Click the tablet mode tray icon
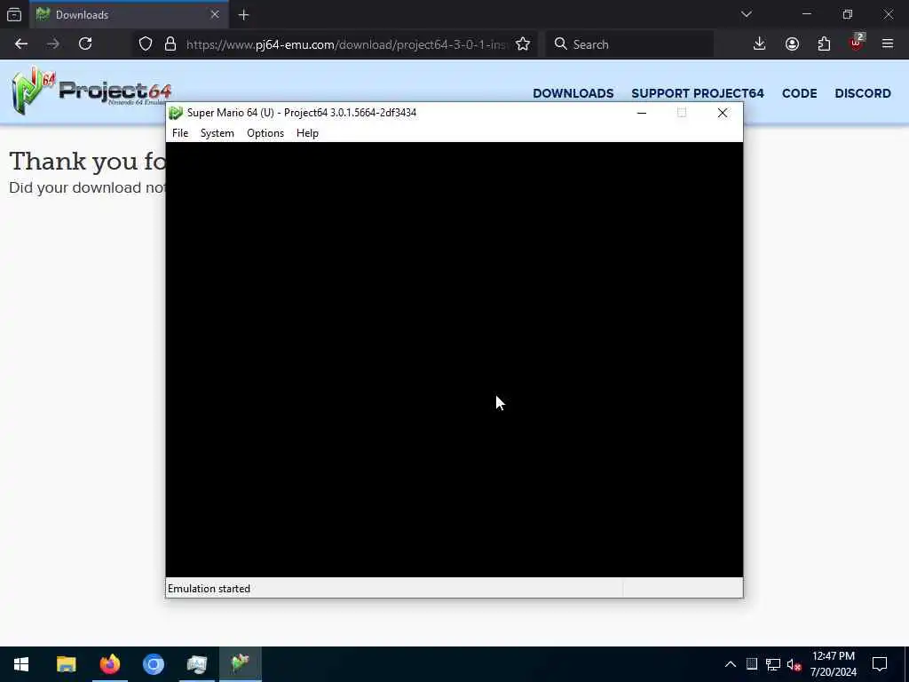 [751, 664]
